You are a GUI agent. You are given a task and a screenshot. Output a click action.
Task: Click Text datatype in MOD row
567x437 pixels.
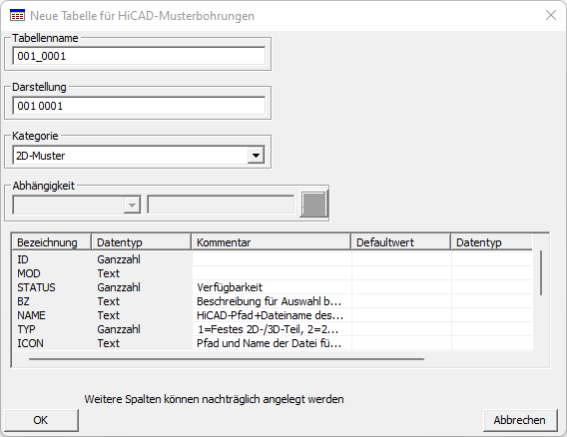[x=108, y=273]
